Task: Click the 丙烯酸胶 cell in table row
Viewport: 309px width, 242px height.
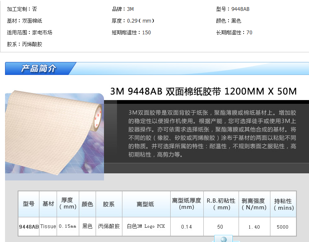Action: click(109, 227)
